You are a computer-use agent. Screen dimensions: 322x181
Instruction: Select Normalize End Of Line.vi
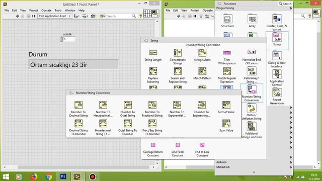(252, 57)
